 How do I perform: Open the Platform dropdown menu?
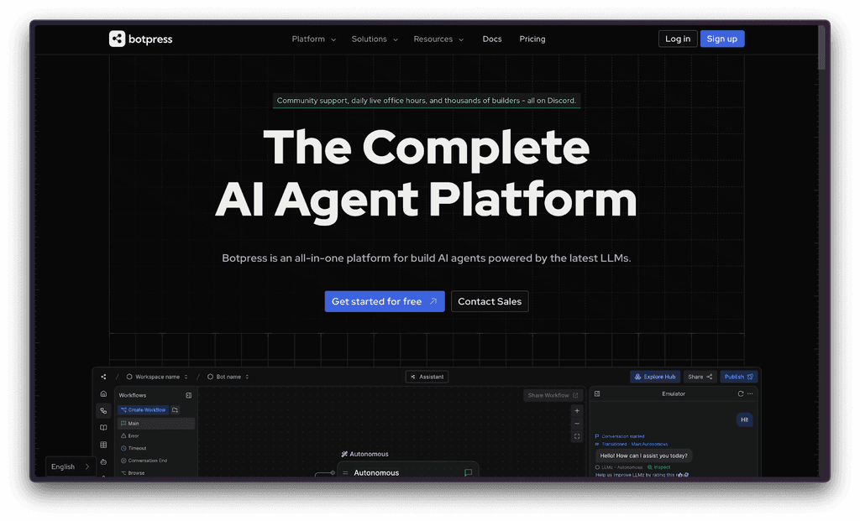coord(313,39)
